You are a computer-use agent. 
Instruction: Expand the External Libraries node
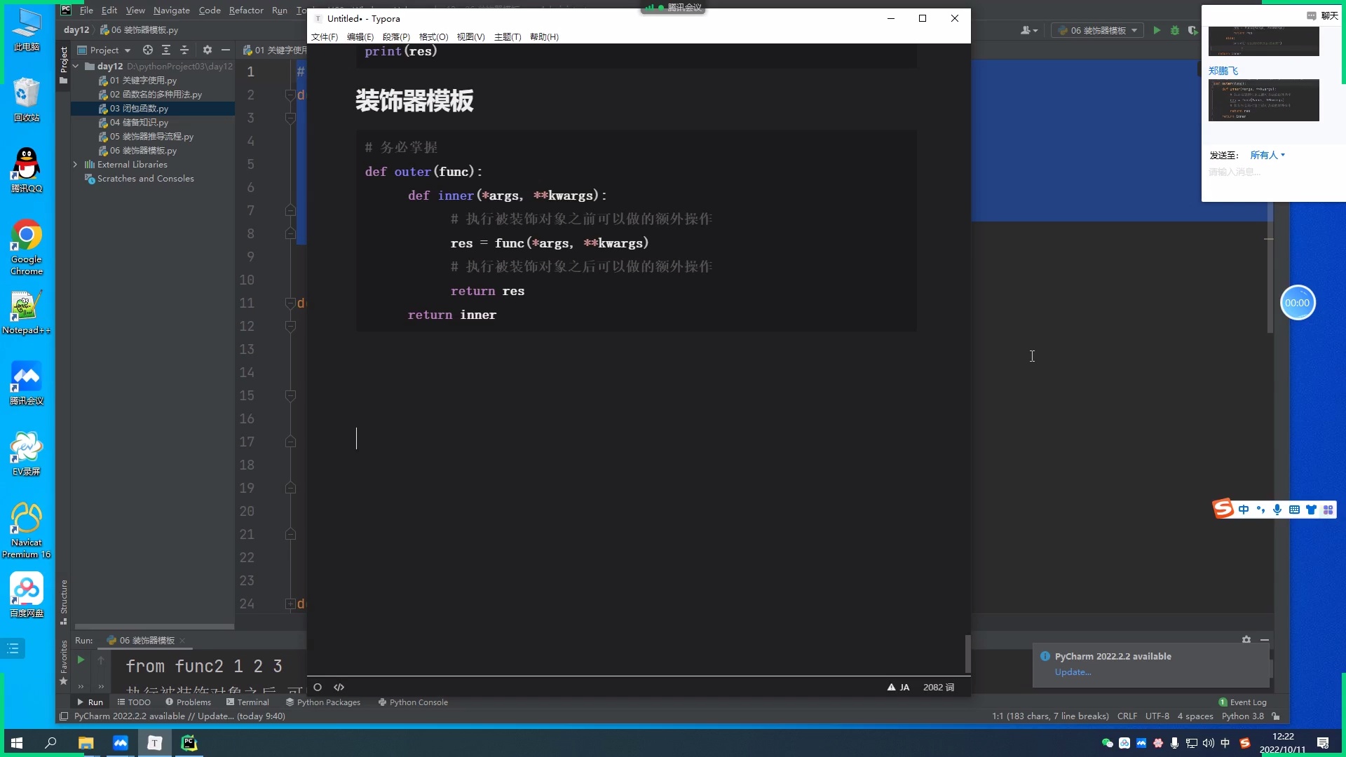click(76, 164)
